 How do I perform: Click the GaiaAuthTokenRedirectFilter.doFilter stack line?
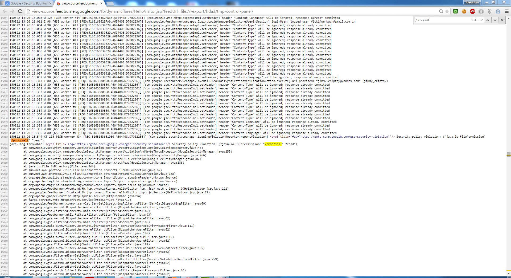pyautogui.click(x=114, y=248)
